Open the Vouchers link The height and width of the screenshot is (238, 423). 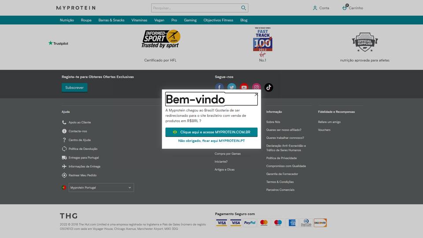coord(324,130)
